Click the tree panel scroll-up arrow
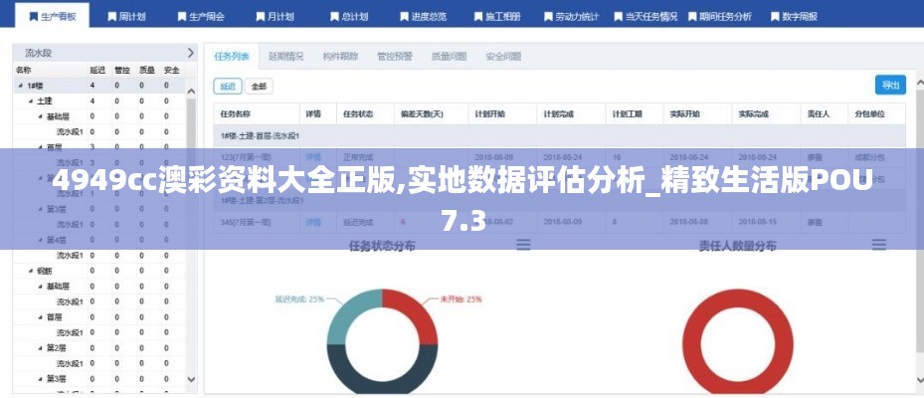The image size is (924, 398). click(191, 92)
